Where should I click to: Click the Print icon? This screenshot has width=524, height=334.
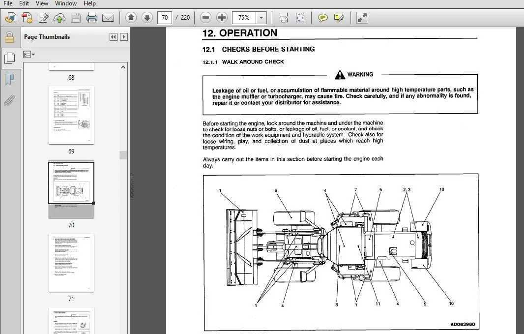pos(92,18)
